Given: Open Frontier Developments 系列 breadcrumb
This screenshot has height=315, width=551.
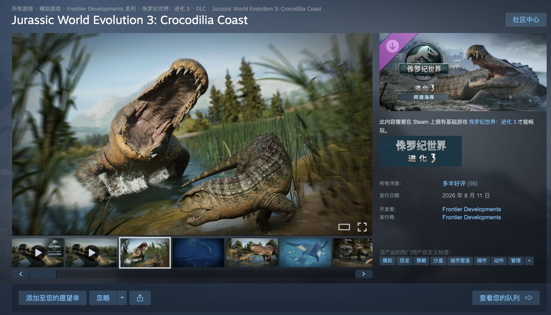Looking at the screenshot, I should 101,8.
